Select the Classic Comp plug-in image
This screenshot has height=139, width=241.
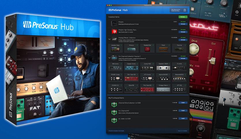pos(131,68)
